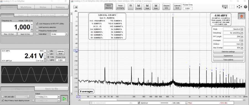Open the Appearance button
The width and height of the screenshot is (249, 105).
tap(228, 56)
